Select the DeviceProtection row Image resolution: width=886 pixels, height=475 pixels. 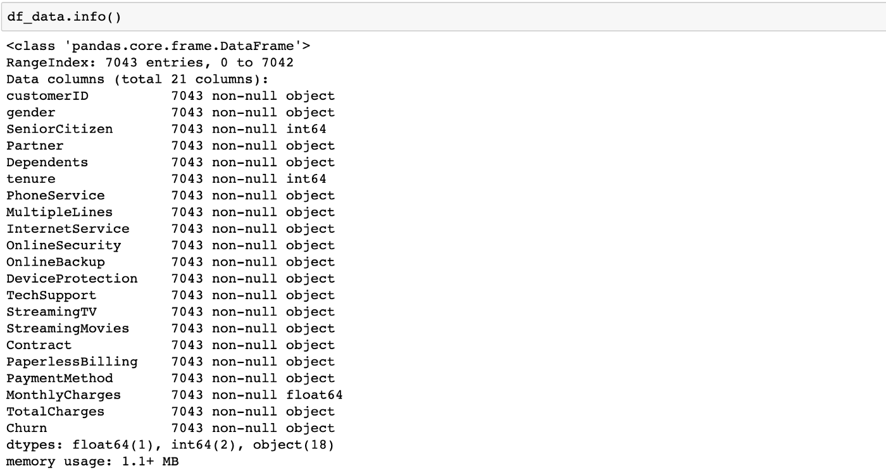click(170, 279)
